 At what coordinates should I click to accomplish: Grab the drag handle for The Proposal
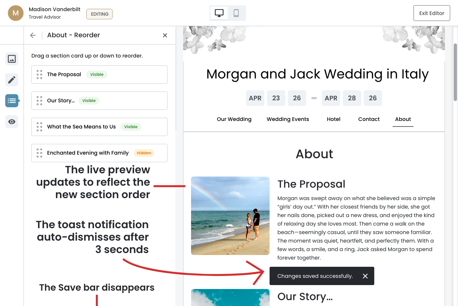40,75
